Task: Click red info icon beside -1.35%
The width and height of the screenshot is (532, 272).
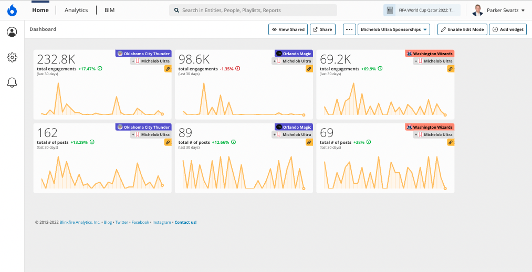Action: click(x=237, y=68)
